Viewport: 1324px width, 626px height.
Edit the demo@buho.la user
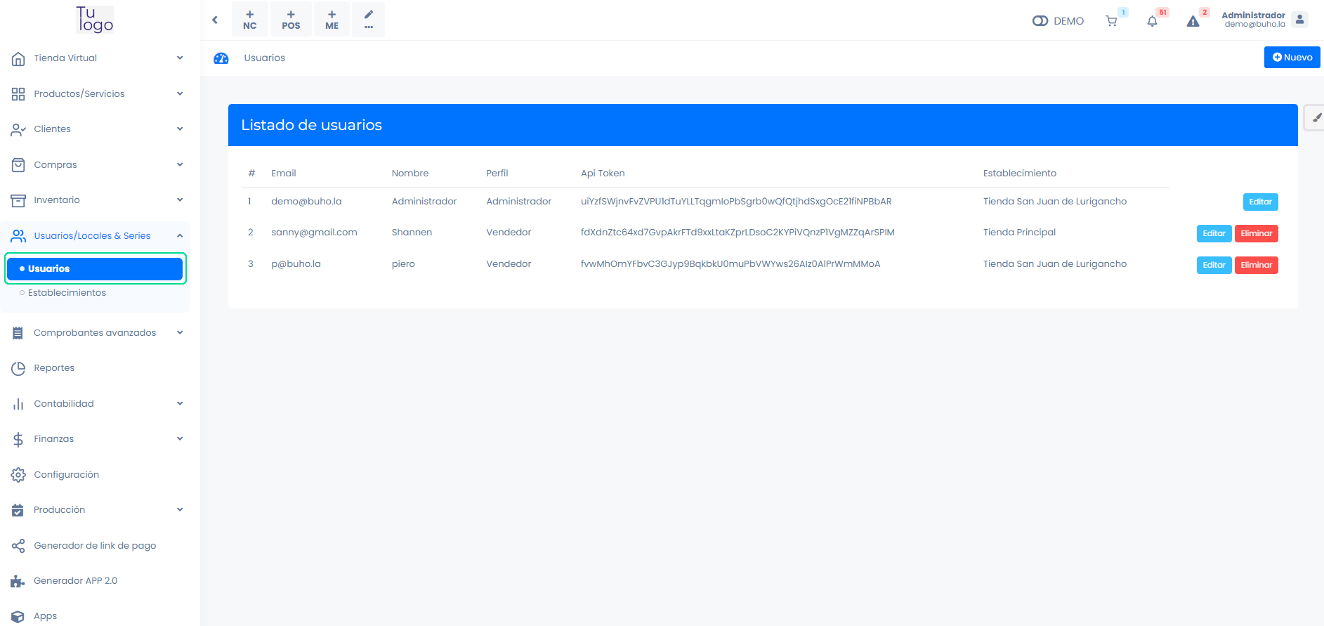click(1260, 202)
